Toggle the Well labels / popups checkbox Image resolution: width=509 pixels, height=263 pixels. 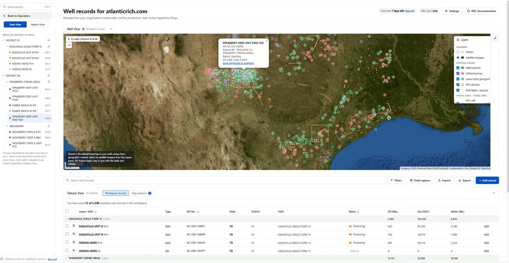click(458, 90)
